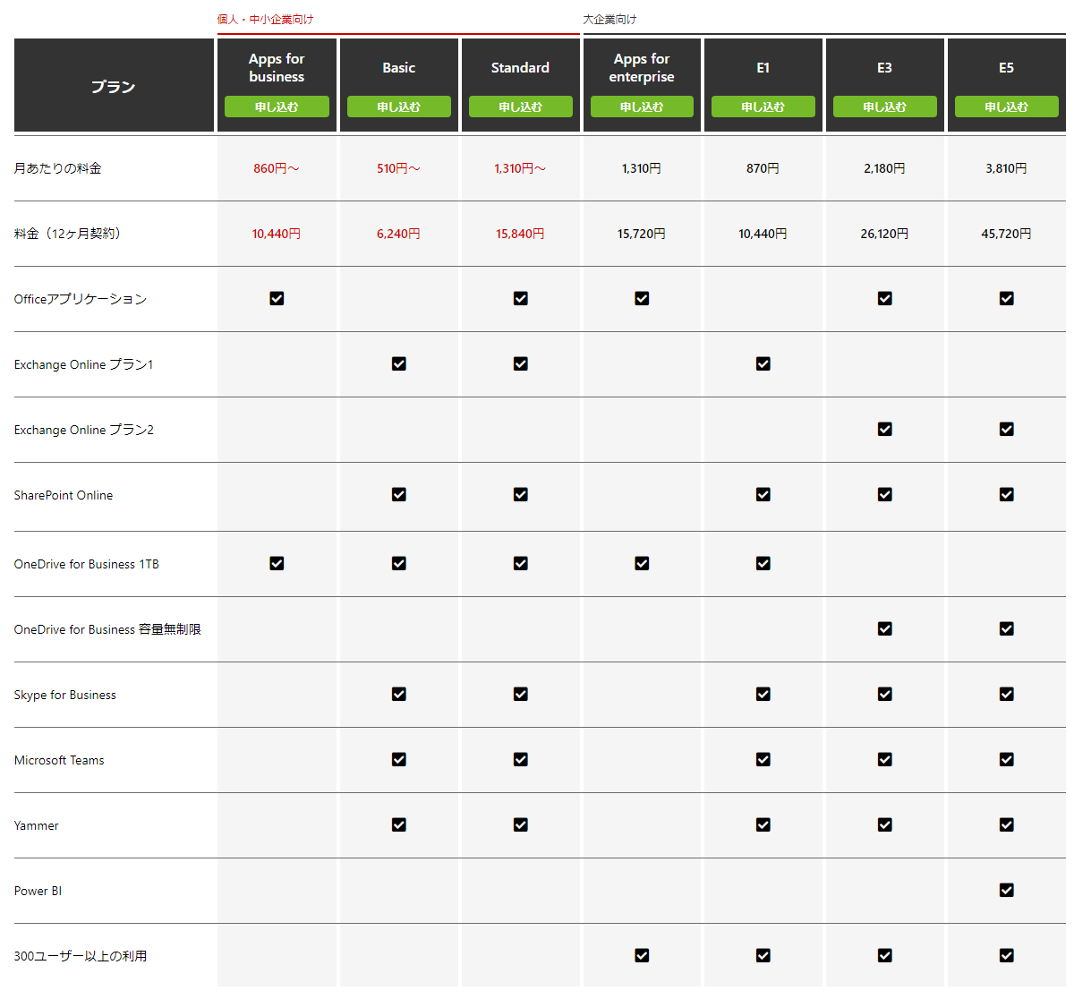Viewport: 1074px width, 999px height.
Task: Click 申し込む button under E3 plan
Action: click(885, 107)
